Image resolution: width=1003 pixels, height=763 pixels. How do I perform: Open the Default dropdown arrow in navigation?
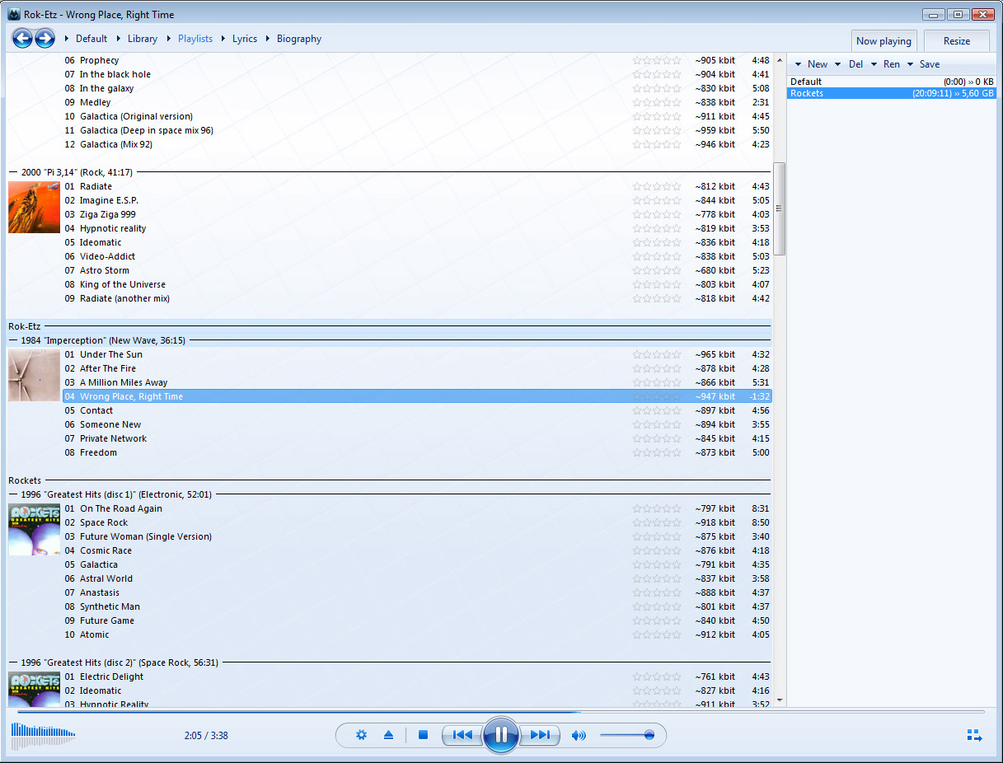pyautogui.click(x=67, y=39)
